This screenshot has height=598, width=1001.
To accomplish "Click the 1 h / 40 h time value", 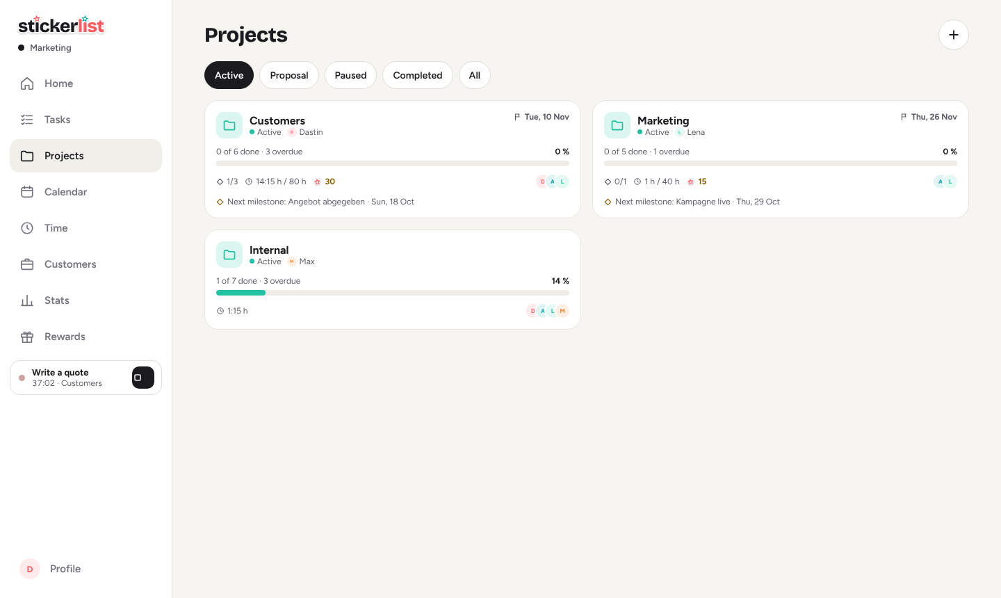I will coord(662,181).
